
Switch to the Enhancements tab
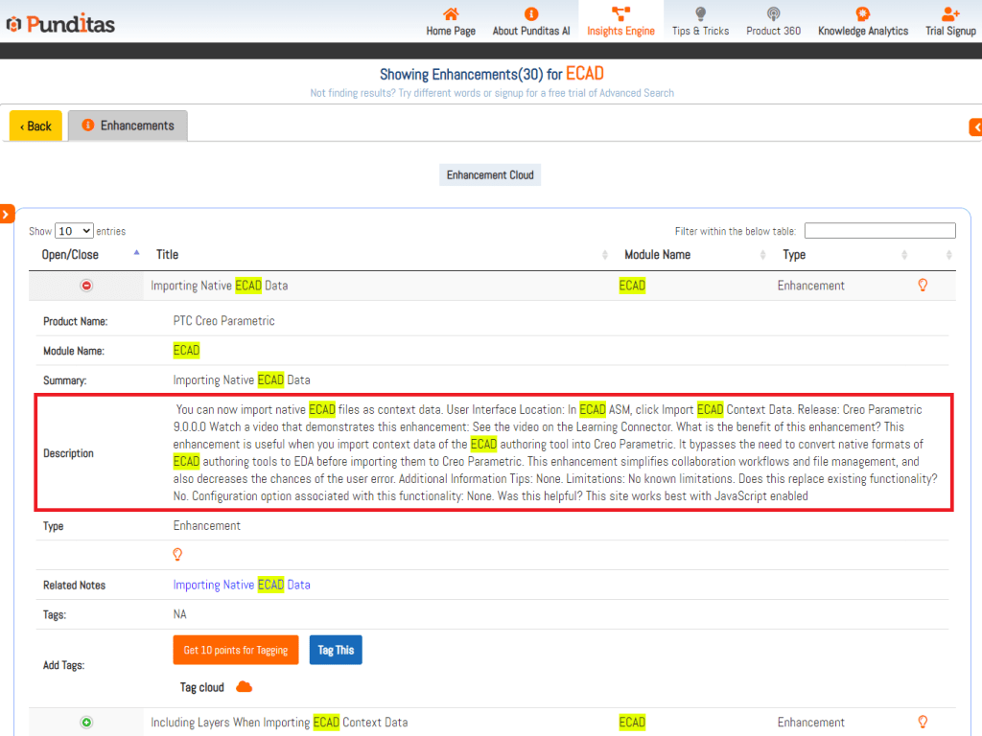coord(128,126)
